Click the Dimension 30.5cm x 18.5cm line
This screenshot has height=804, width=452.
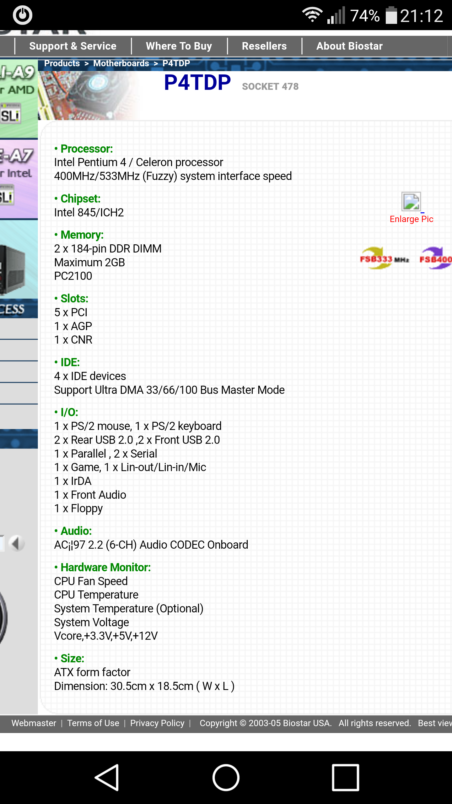coord(144,686)
